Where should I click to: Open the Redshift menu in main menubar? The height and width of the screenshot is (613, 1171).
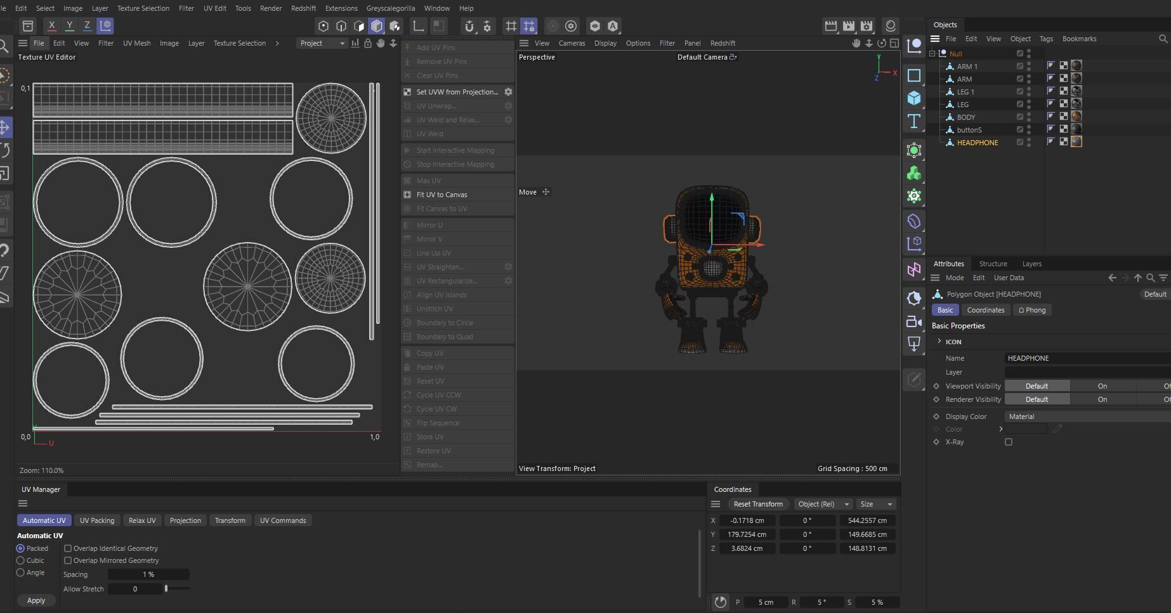tap(303, 8)
